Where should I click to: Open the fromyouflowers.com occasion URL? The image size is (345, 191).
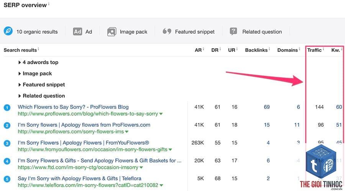(x=93, y=149)
